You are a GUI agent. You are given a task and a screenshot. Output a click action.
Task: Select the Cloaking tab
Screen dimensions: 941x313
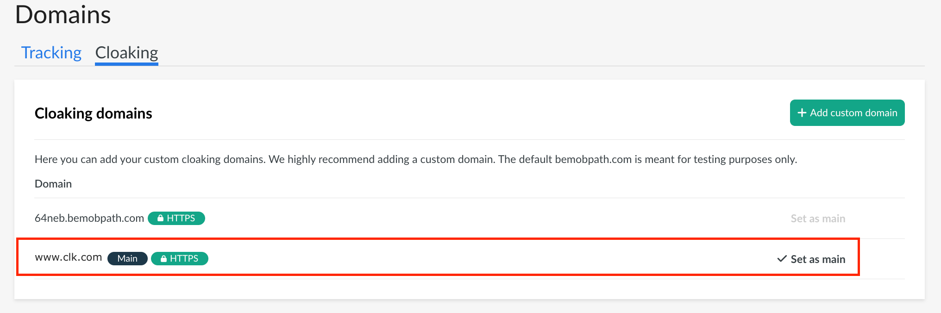(126, 53)
